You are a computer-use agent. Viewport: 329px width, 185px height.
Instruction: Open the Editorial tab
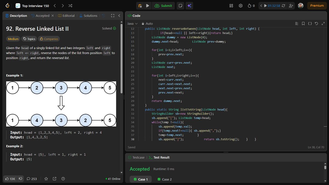click(66, 16)
